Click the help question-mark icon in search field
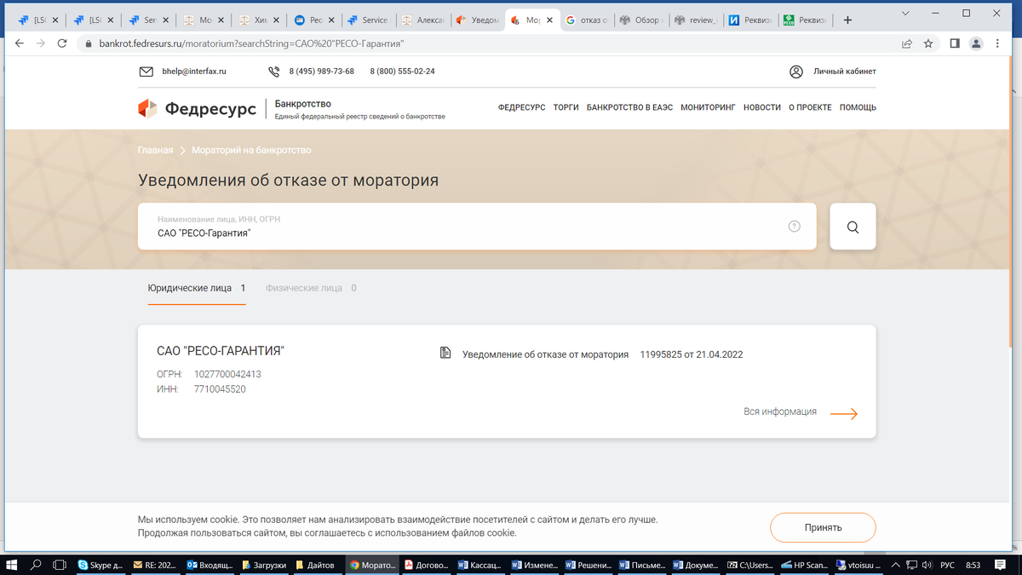1022x575 pixels. click(794, 227)
